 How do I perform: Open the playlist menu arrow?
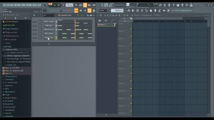[x=98, y=15]
